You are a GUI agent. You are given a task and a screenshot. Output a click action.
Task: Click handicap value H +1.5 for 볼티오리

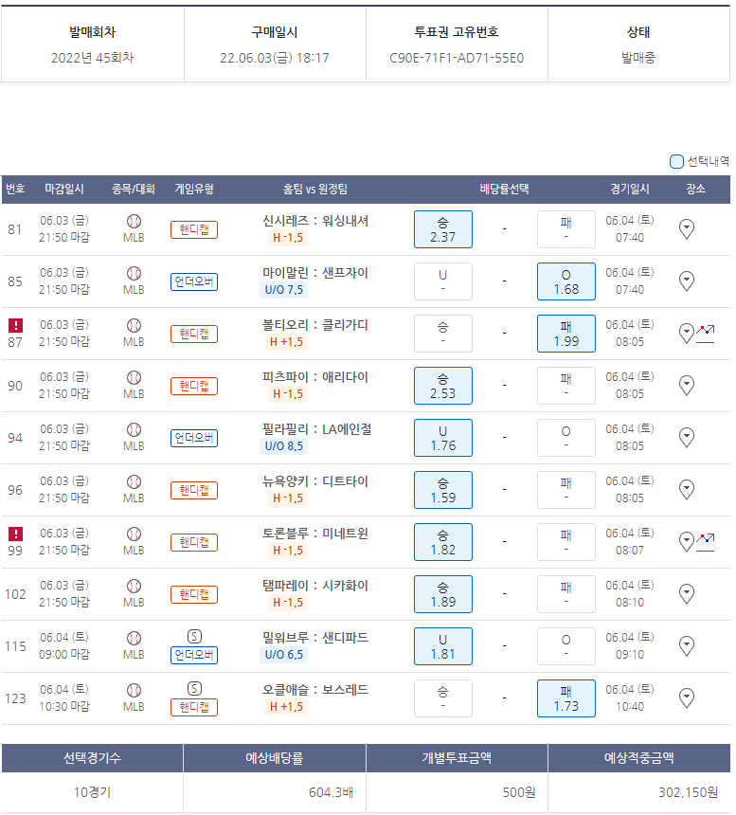[x=286, y=342]
